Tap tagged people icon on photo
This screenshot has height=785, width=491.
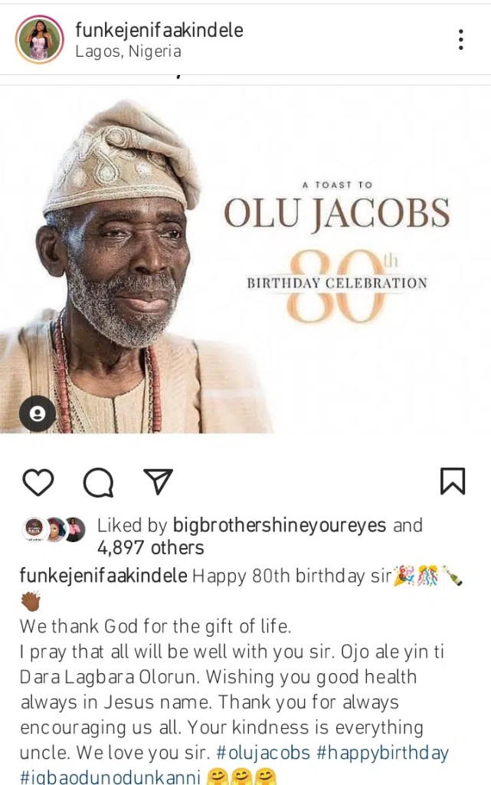click(37, 414)
